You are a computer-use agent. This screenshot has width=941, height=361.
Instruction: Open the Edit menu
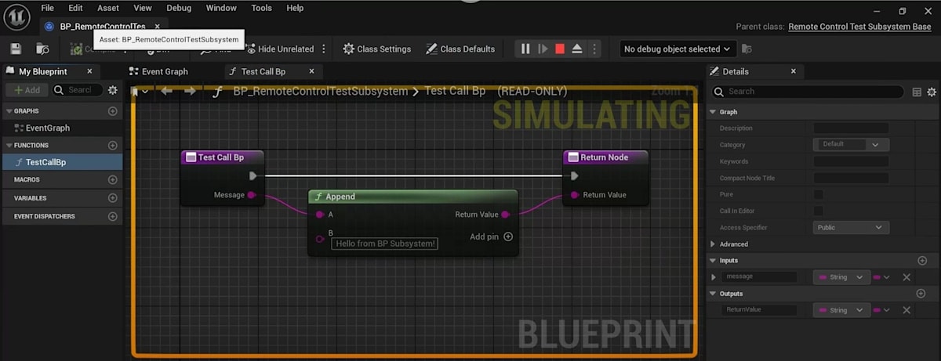tap(75, 8)
